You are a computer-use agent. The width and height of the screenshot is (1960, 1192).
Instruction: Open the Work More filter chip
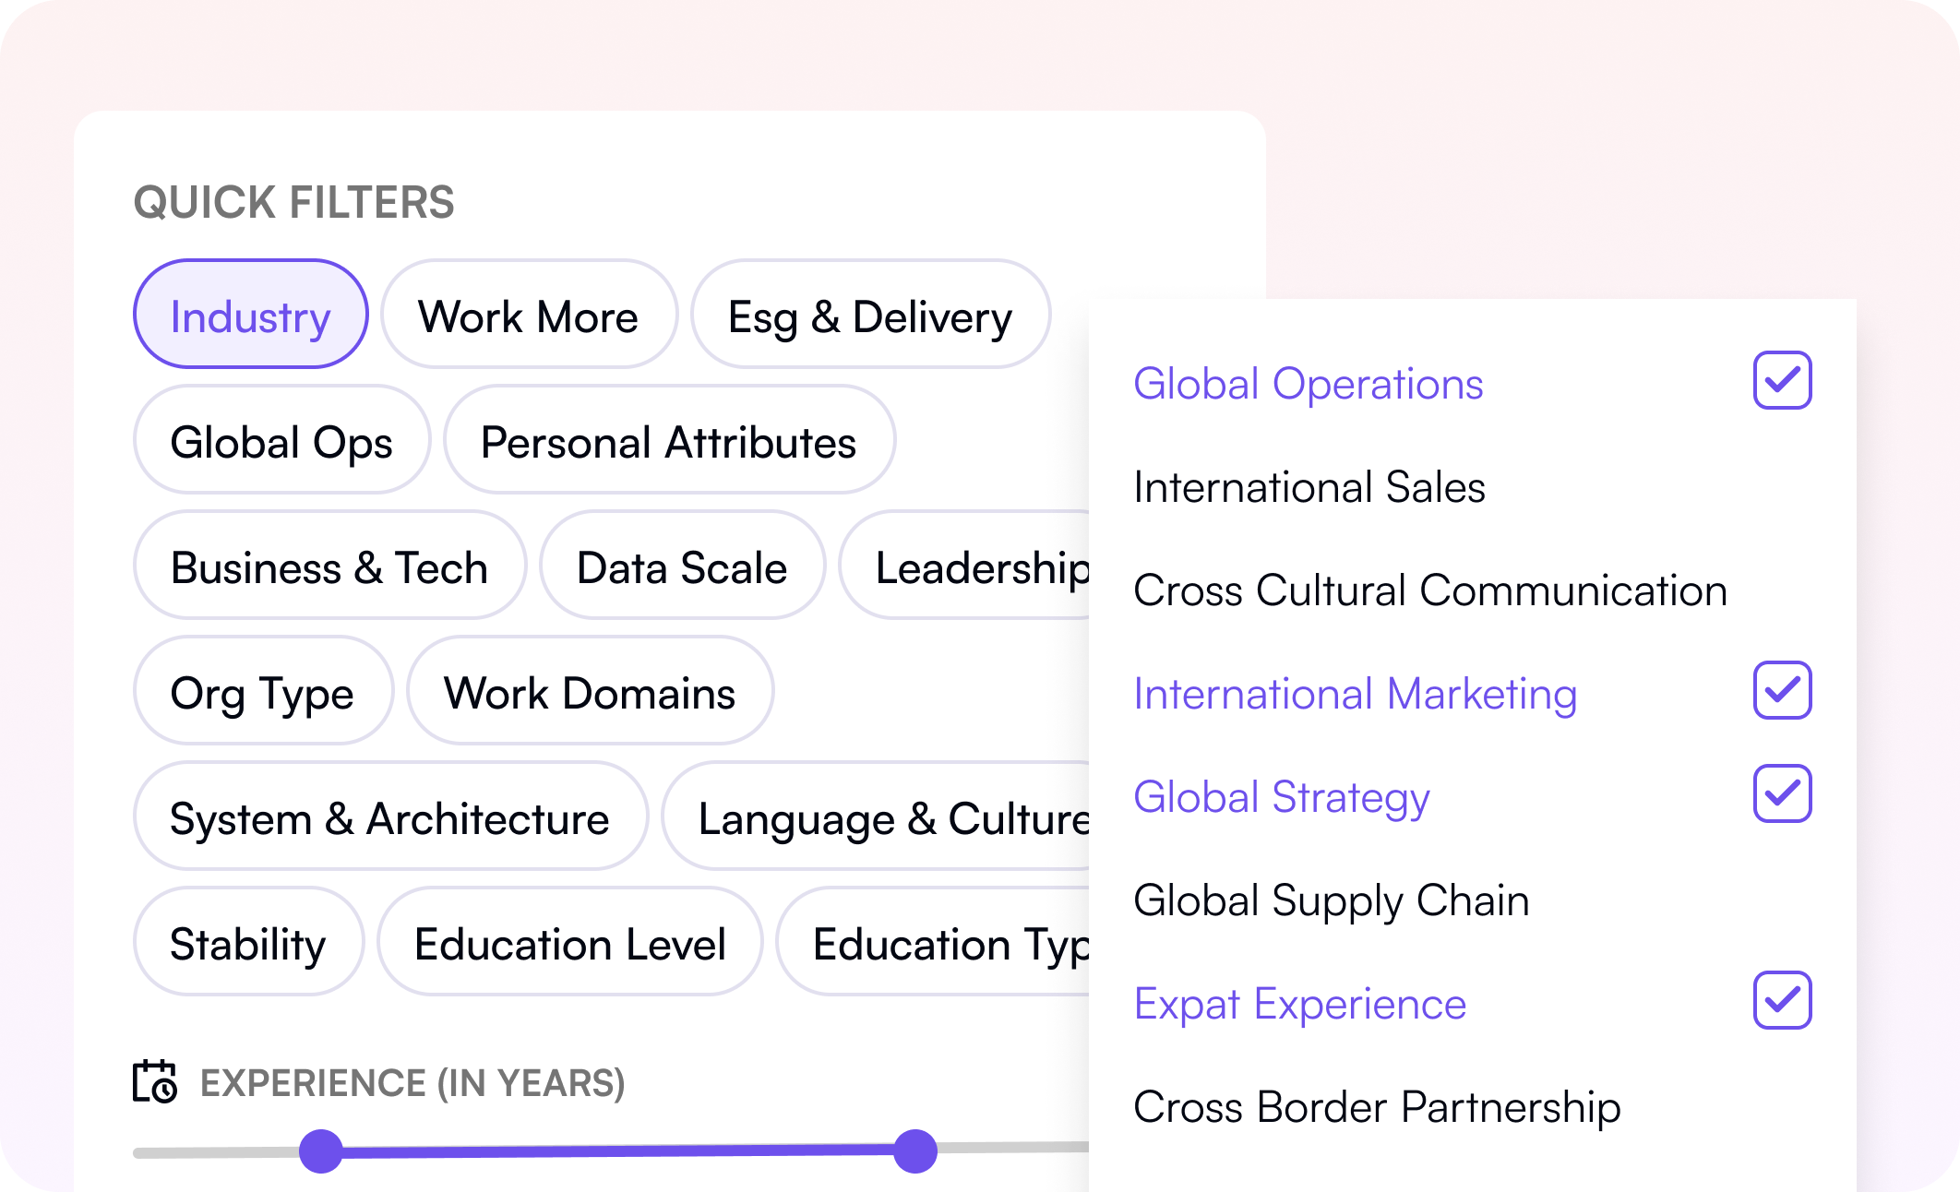click(529, 315)
